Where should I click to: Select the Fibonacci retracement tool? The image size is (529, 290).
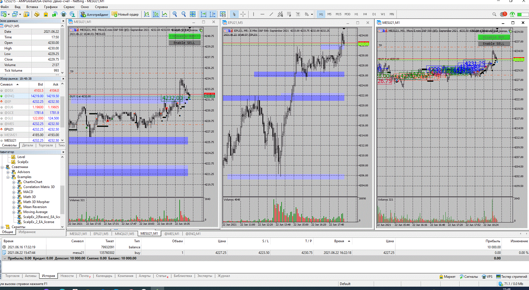tap(289, 14)
